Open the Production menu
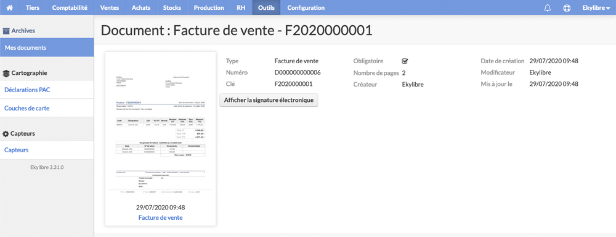 point(209,7)
